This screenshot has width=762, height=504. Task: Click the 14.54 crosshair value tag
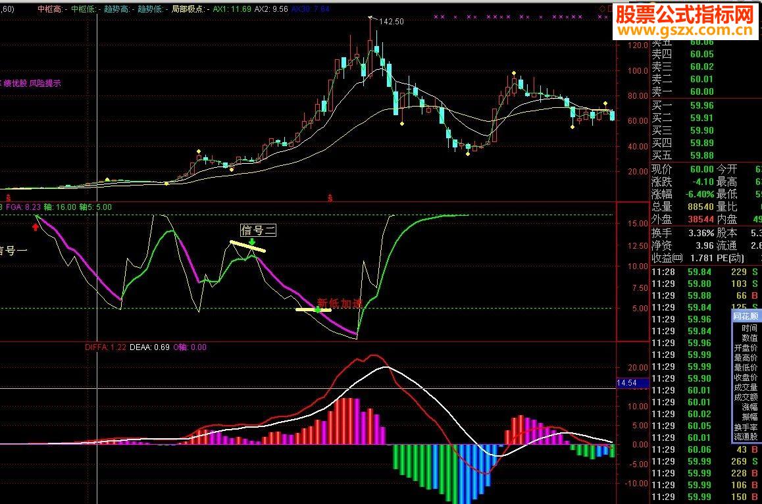pos(633,383)
